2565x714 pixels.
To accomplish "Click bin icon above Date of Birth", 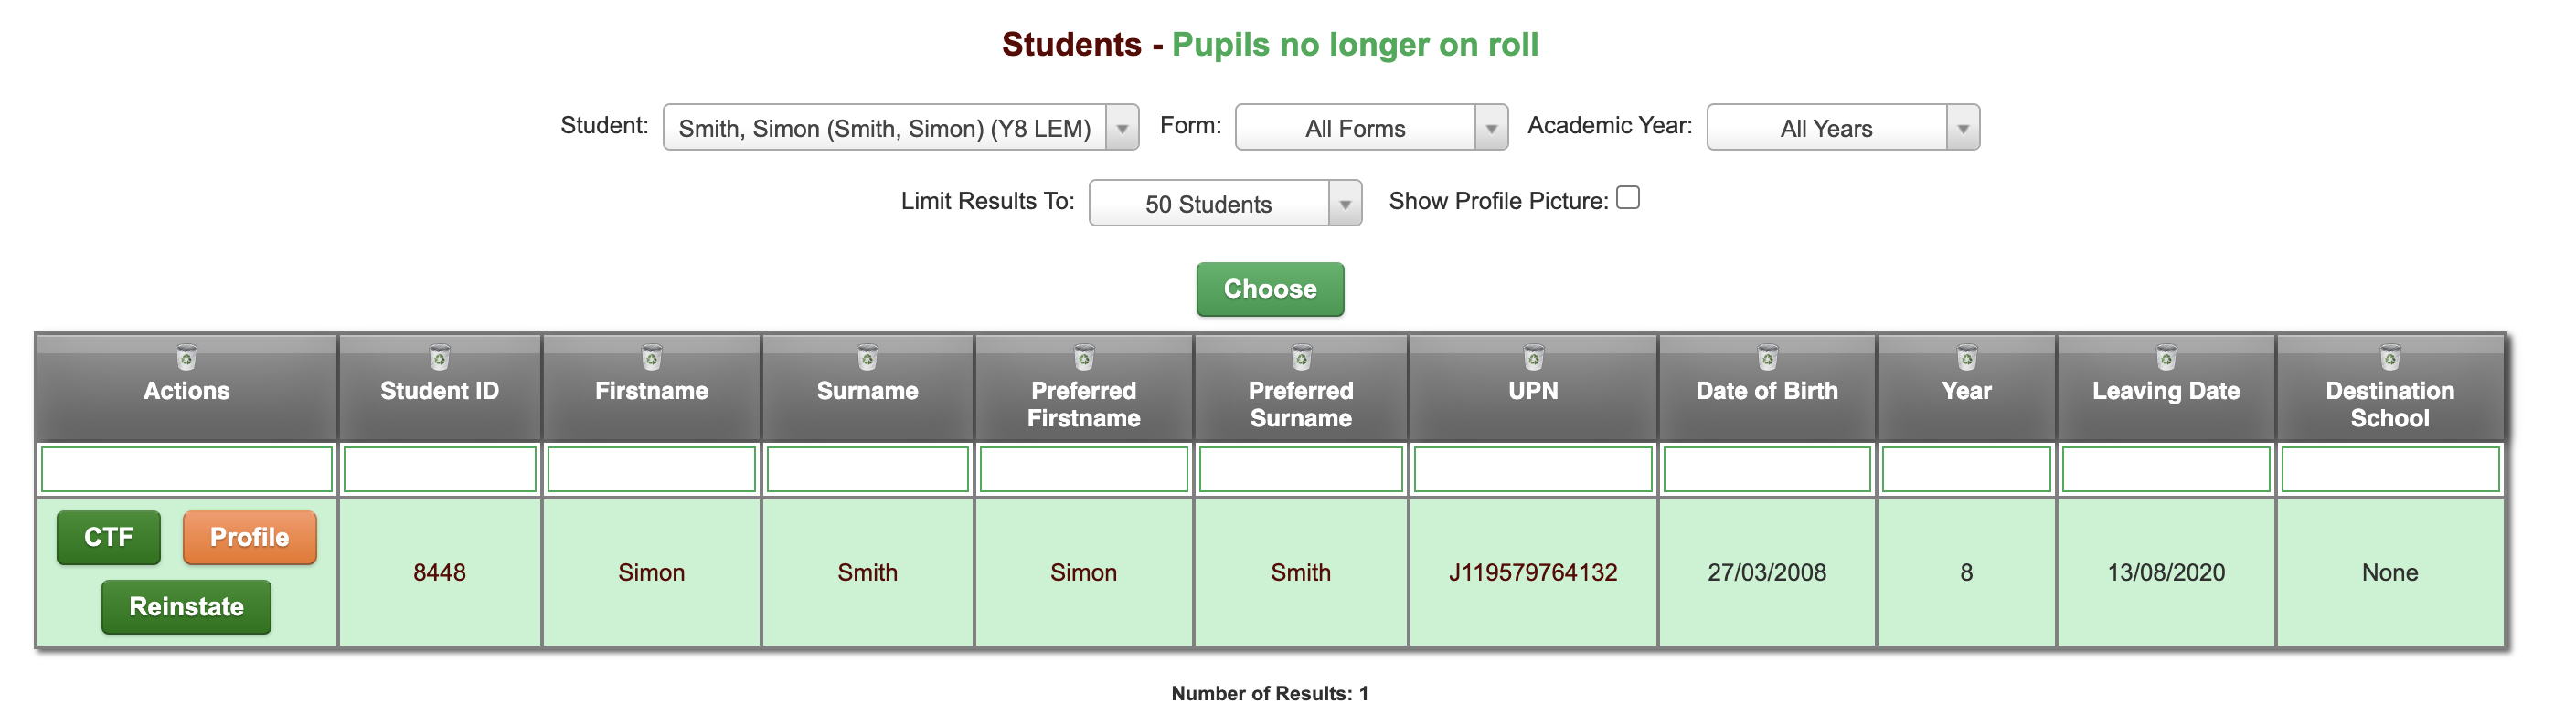I will pos(1767,357).
